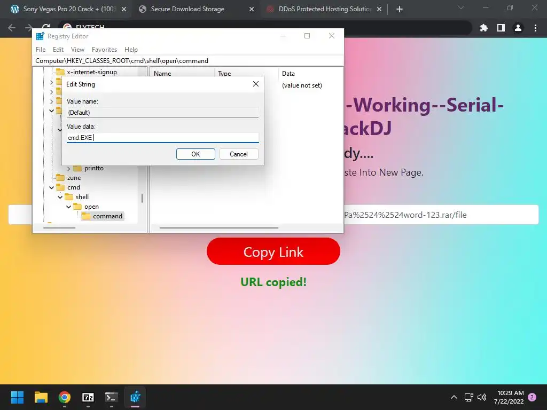Select the shell registry key
Viewport: 547px width, 410px height.
(x=82, y=197)
